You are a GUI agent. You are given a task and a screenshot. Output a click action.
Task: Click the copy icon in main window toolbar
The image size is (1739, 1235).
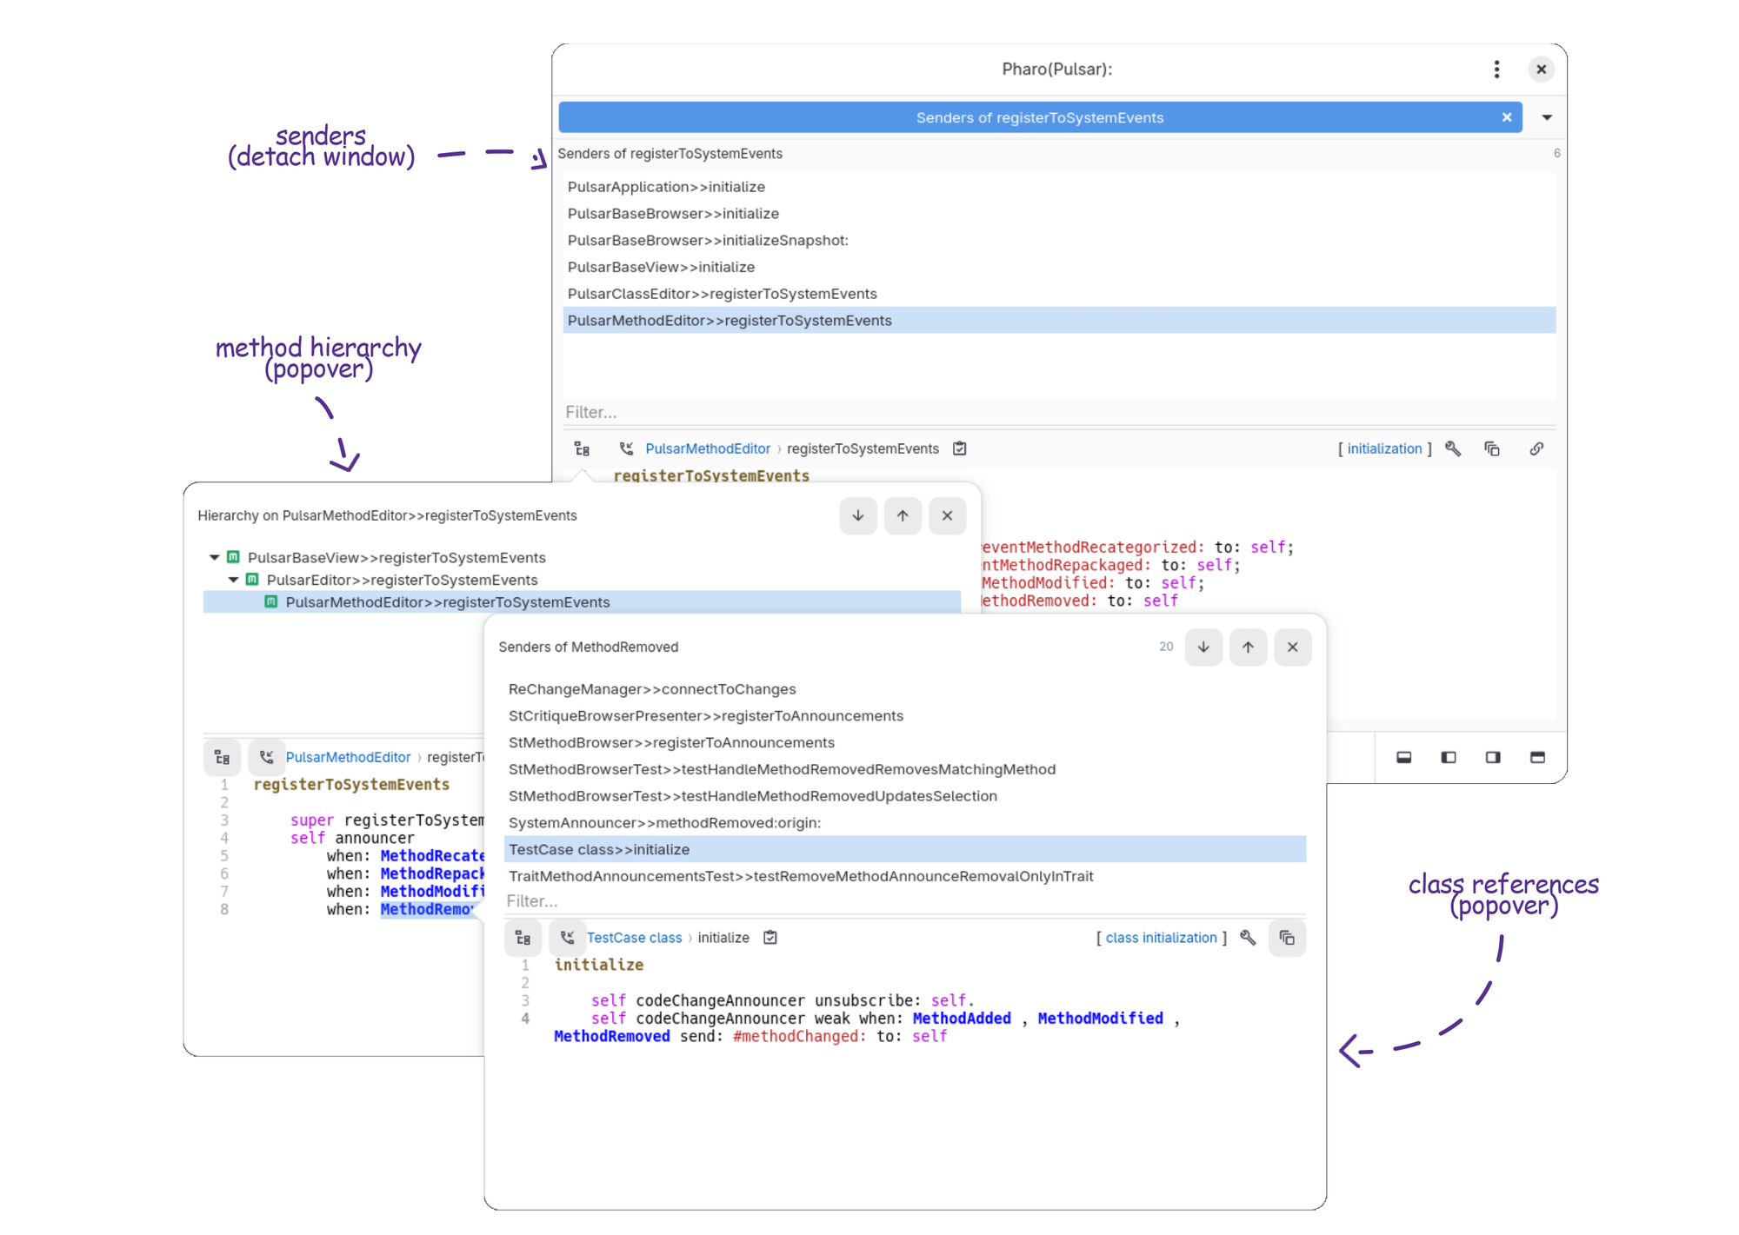point(1492,448)
